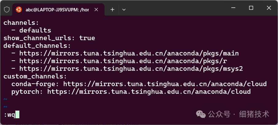This screenshot has width=278, height=125.
Task: Click the 公众号 · 细猪技术 watermark text
Action: point(239,114)
